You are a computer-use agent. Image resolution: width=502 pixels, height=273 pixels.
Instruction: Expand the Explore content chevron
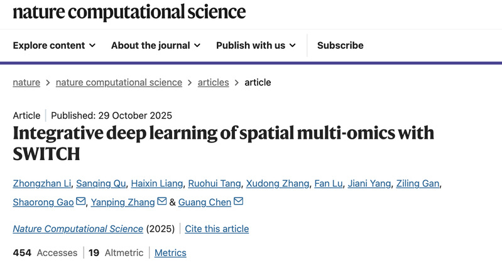coord(92,45)
